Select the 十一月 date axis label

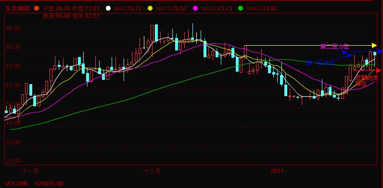30,171
